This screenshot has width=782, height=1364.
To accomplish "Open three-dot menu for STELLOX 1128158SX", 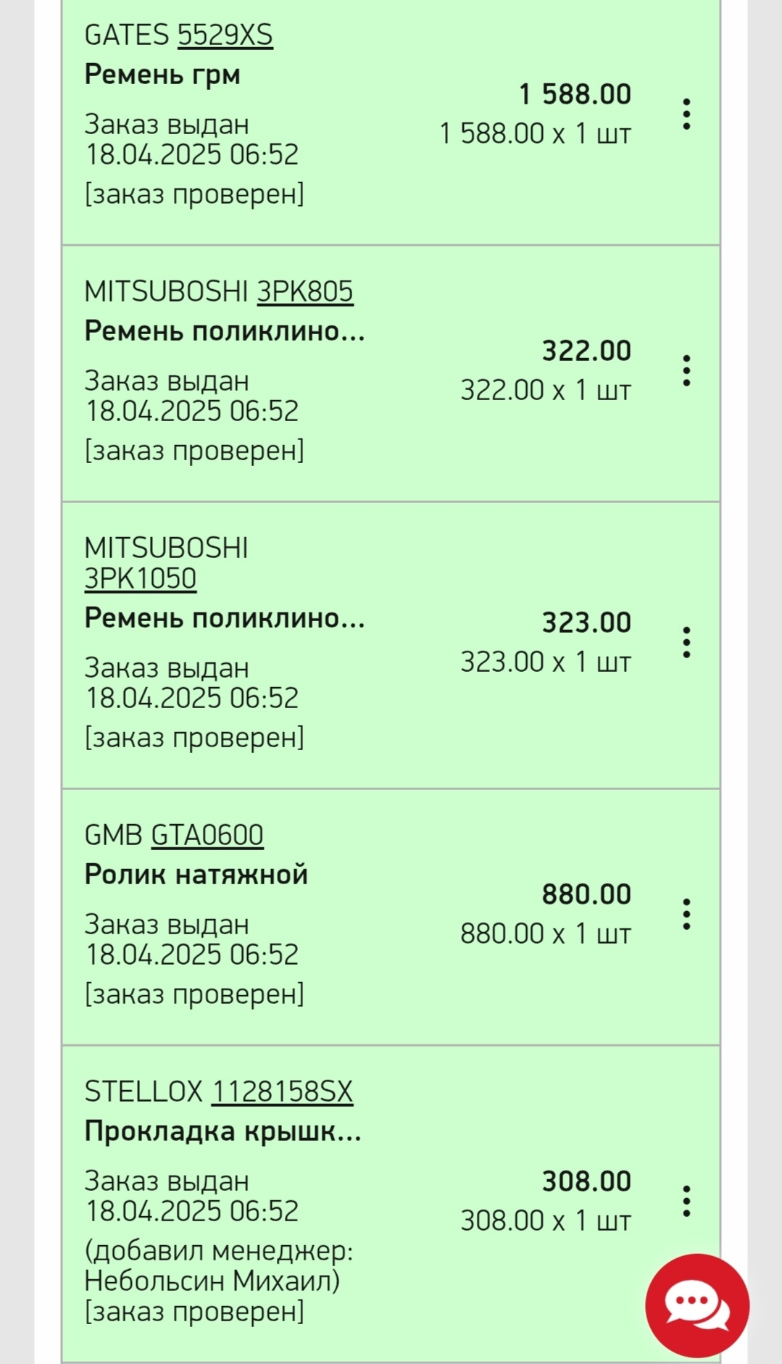I will pyautogui.click(x=686, y=1202).
